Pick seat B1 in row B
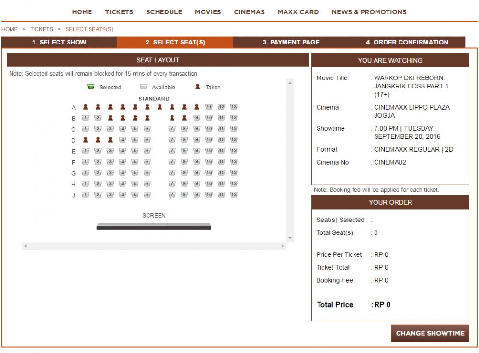479x353 pixels. (x=85, y=118)
